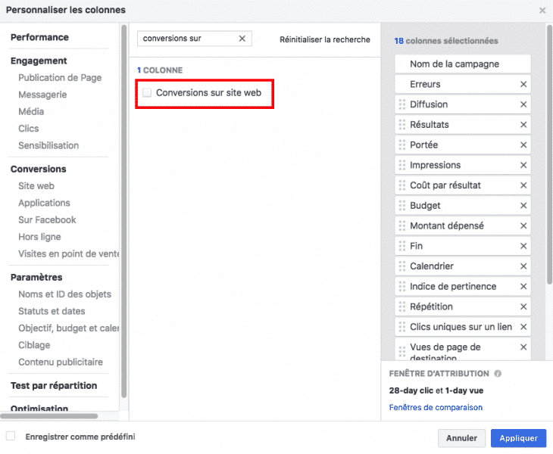Open the Performance category
The height and width of the screenshot is (454, 553).
pyautogui.click(x=39, y=37)
